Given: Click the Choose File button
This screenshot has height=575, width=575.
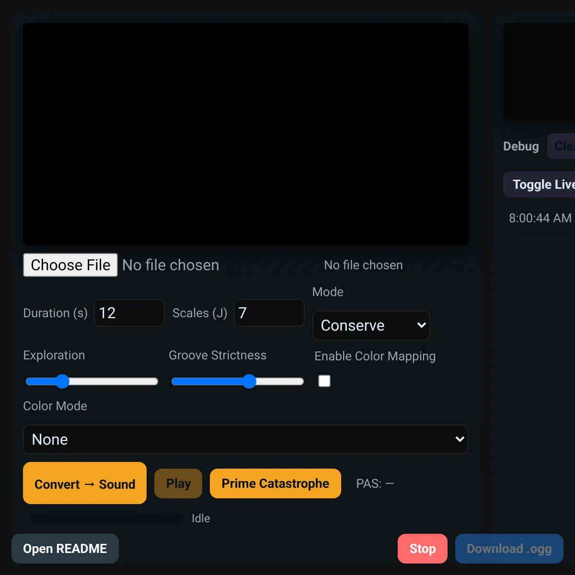Looking at the screenshot, I should 70,265.
